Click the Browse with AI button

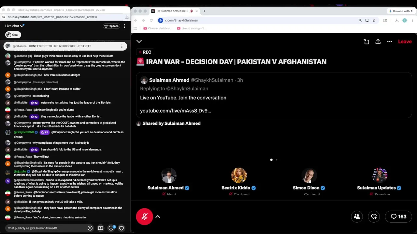[401, 11]
